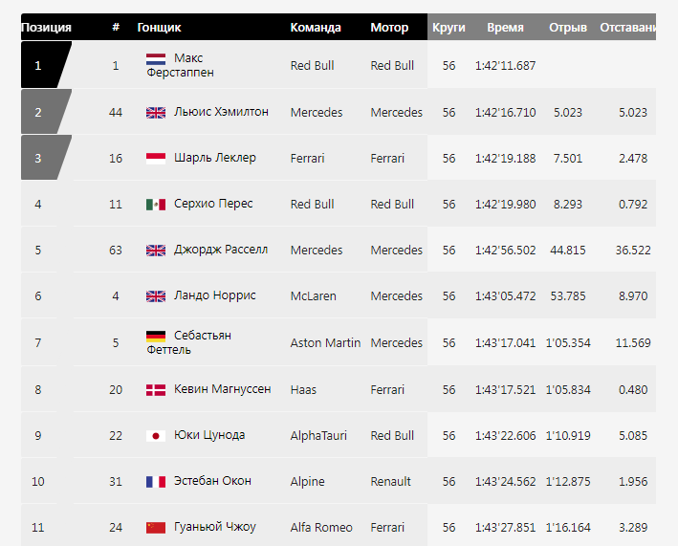Viewport: 678px width, 546px height.
Task: Click the China flag beside Гуаньюй Чжоу
Action: 156,528
